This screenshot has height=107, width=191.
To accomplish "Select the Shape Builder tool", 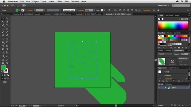I will (x=3, y=46).
